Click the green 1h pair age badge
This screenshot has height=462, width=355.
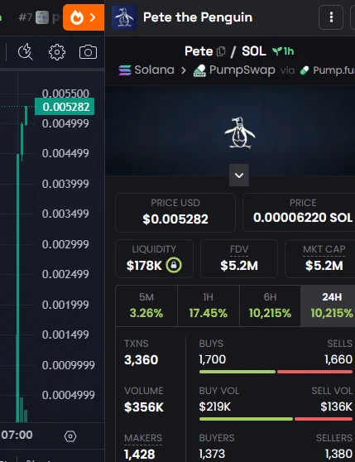[x=282, y=51]
